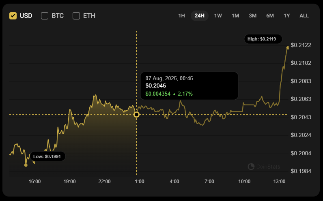Display the 1Y price history

tap(286, 16)
